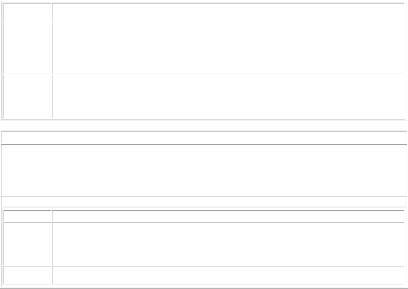
Task: Click the empty space right of the blue link
Action: [x=234, y=216]
